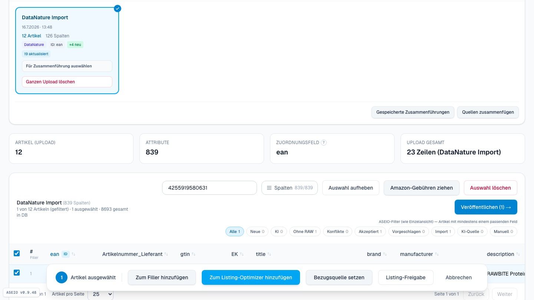Click Amazon-Gebühren ziehen button
This screenshot has width=534, height=300.
click(x=422, y=188)
